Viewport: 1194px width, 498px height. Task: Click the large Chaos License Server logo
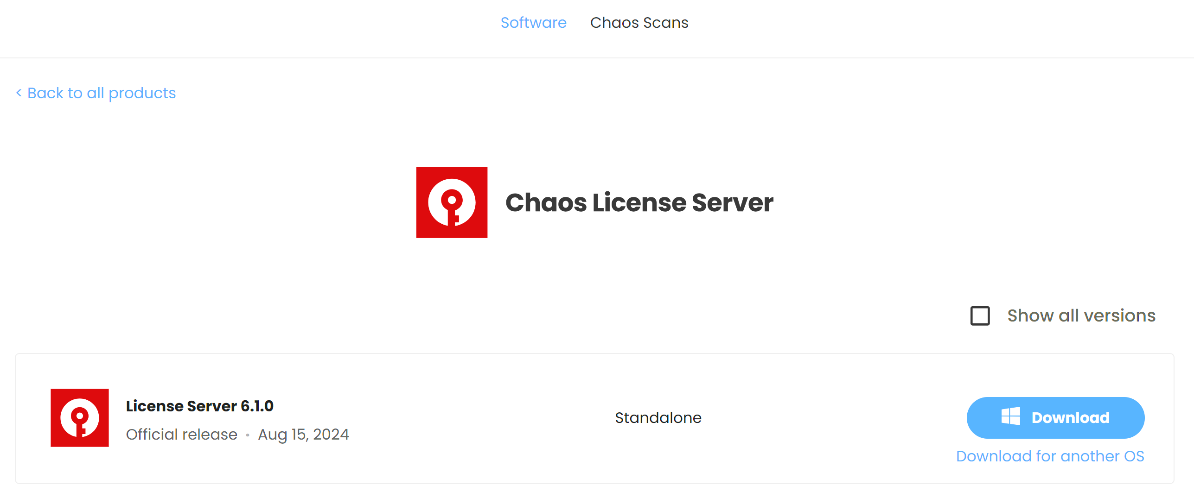tap(452, 202)
